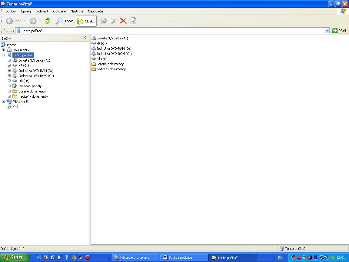The height and width of the screenshot is (262, 349).
Task: Click the Move To folder toolbar icon
Action: coord(104,21)
